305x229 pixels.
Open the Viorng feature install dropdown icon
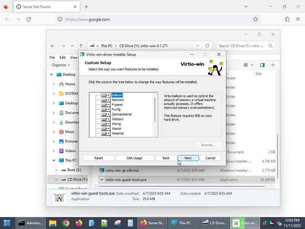click(105, 124)
